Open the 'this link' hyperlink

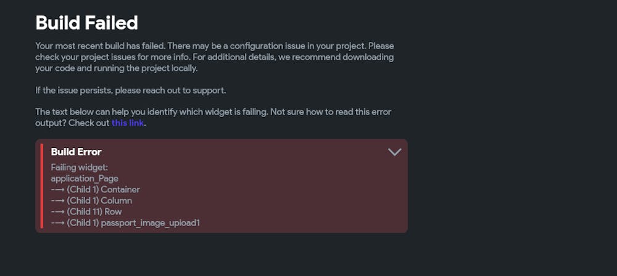[128, 123]
